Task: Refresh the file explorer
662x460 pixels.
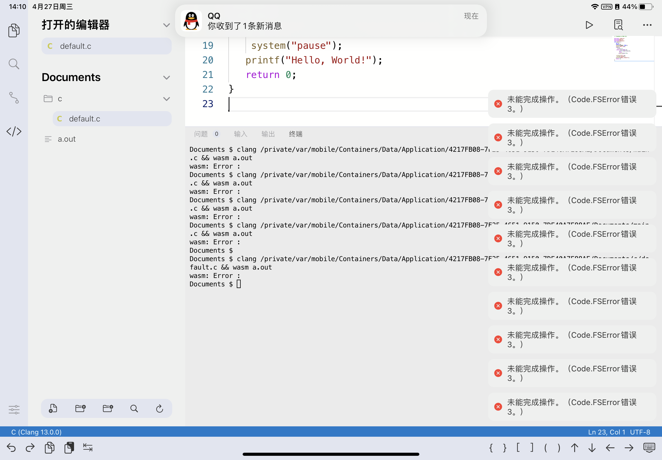Action: pyautogui.click(x=160, y=408)
